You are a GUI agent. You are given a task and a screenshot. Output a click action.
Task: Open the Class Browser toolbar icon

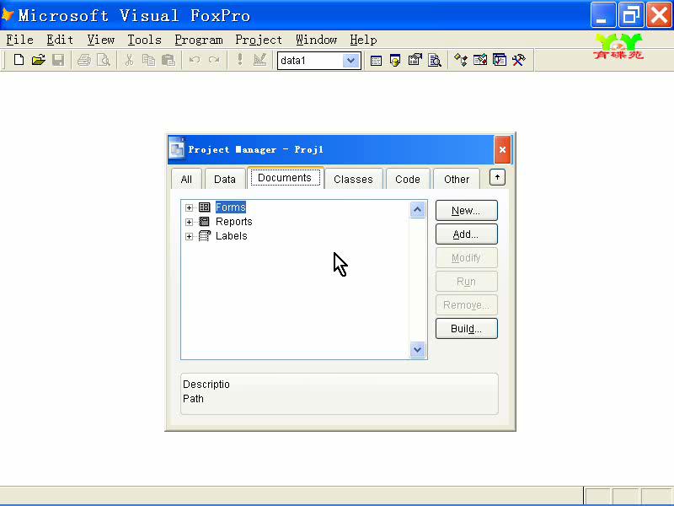pos(460,60)
